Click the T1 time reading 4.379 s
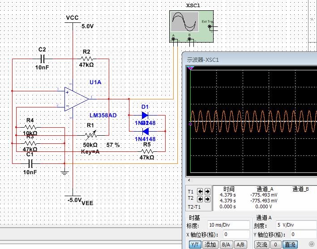317x249 pixels. pyautogui.click(x=227, y=195)
